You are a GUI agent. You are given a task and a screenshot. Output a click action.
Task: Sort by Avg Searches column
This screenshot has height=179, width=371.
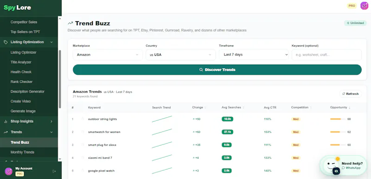[x=233, y=107]
